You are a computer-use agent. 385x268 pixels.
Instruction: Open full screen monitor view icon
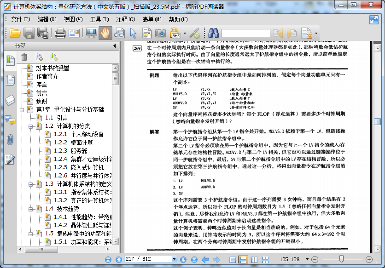pos(92,33)
